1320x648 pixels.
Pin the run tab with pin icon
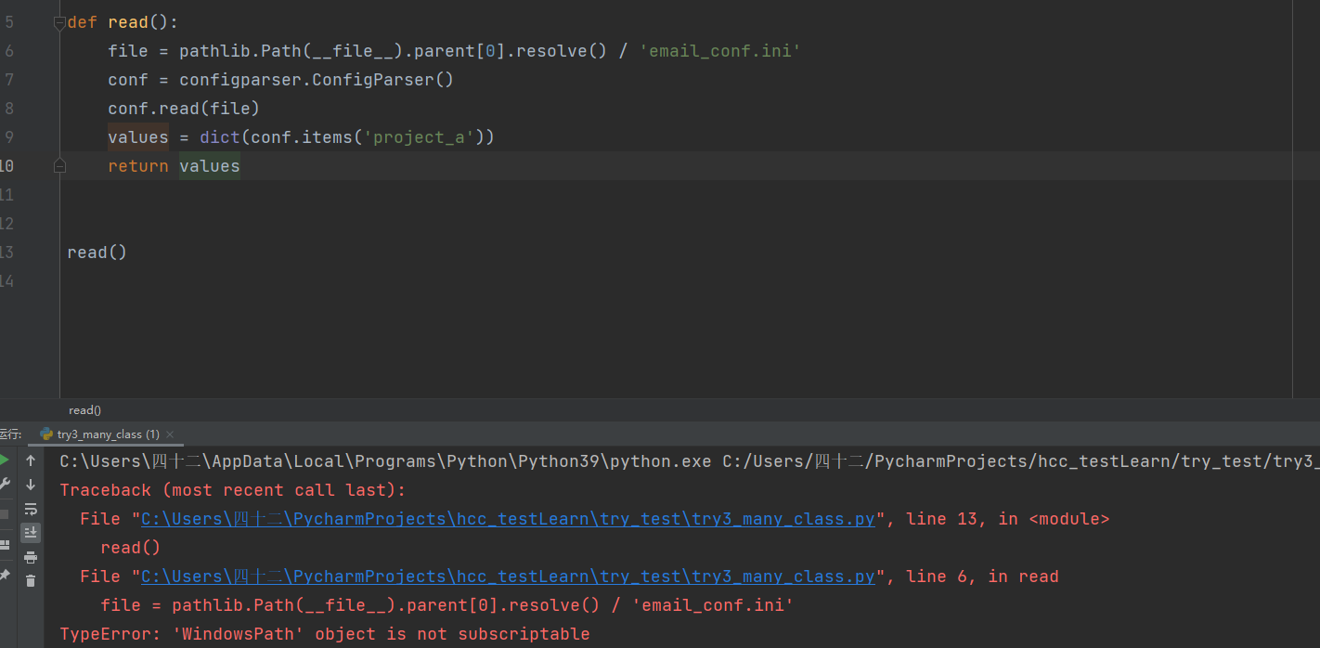5,576
